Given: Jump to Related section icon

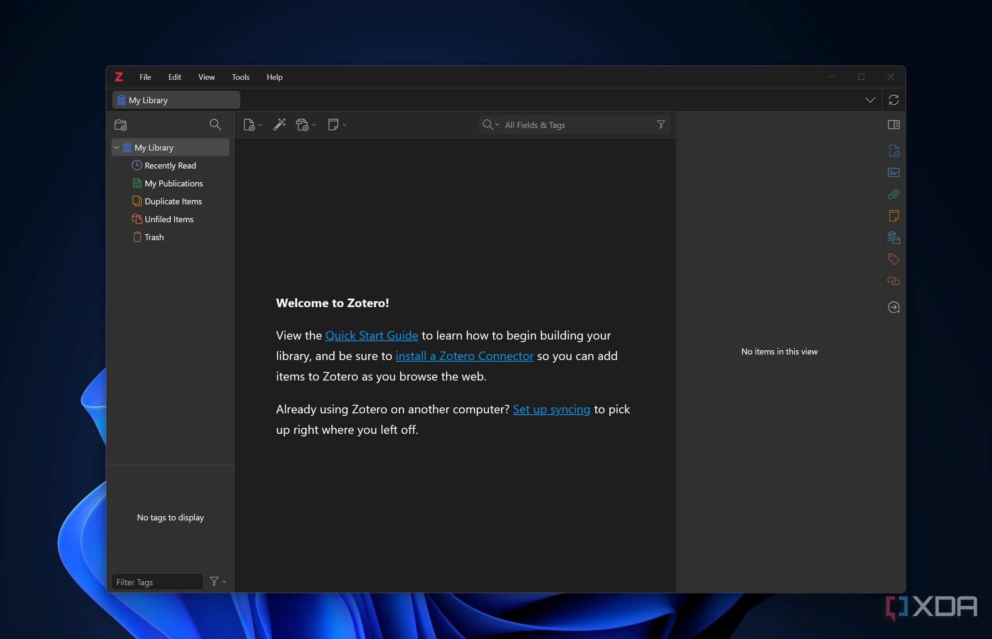Looking at the screenshot, I should (894, 281).
